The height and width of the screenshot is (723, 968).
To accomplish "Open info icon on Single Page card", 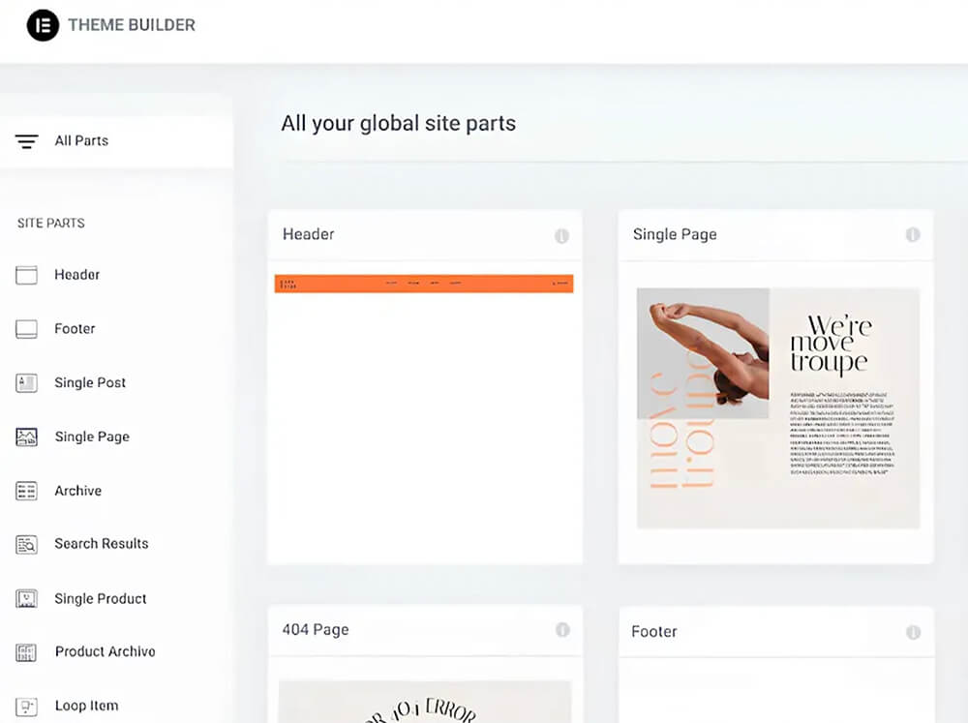I will 913,234.
